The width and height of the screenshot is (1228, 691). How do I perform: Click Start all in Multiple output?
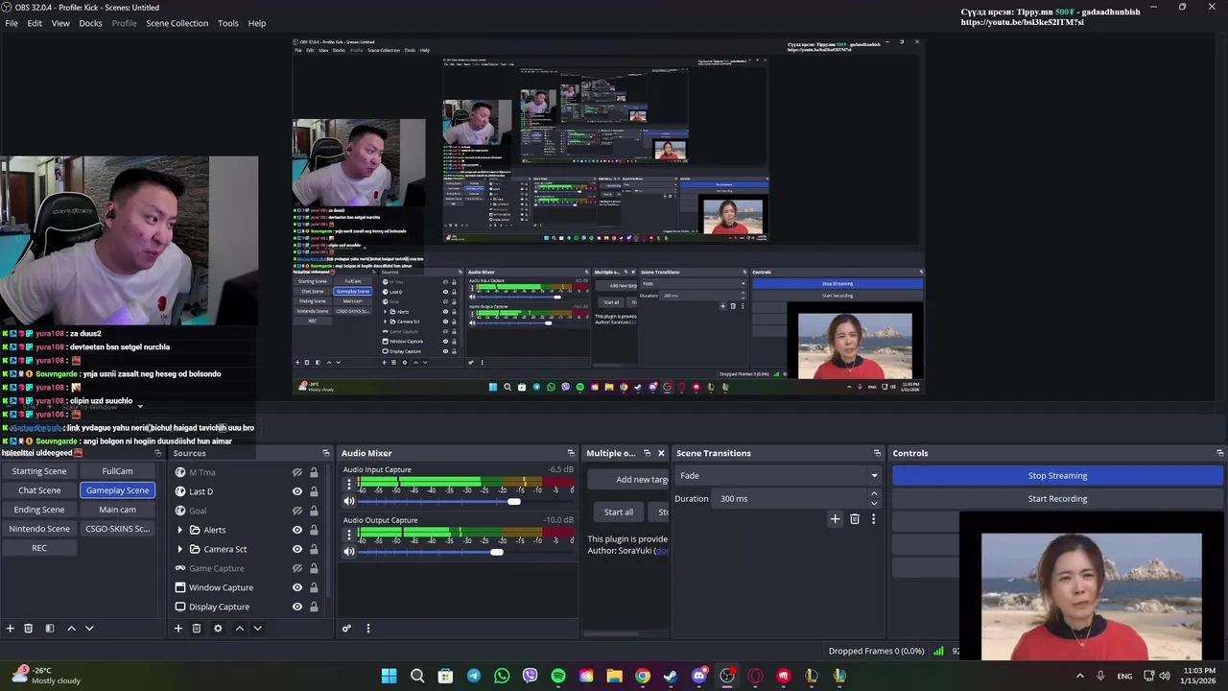[618, 512]
